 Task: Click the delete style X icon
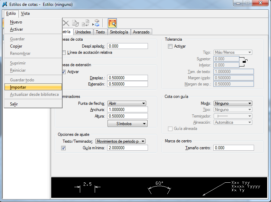66,23
